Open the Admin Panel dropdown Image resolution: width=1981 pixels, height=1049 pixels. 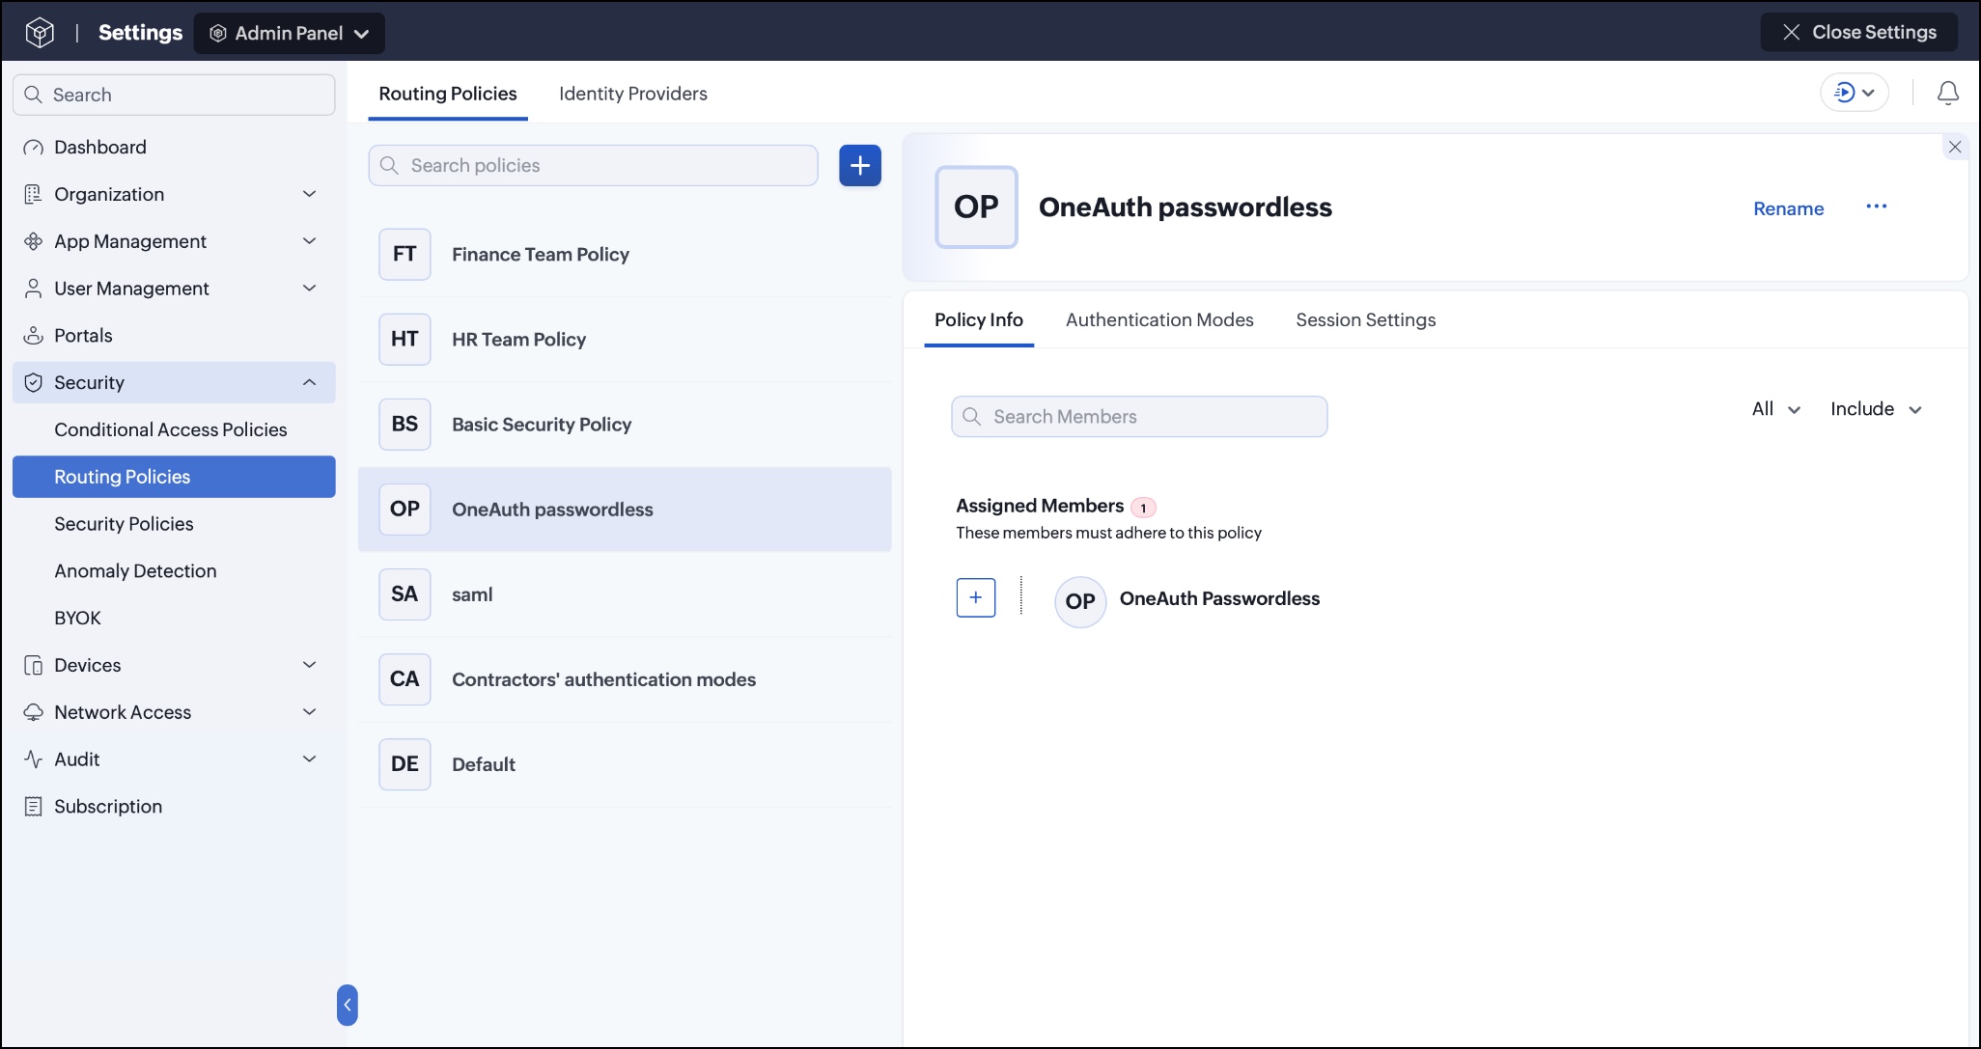tap(290, 33)
